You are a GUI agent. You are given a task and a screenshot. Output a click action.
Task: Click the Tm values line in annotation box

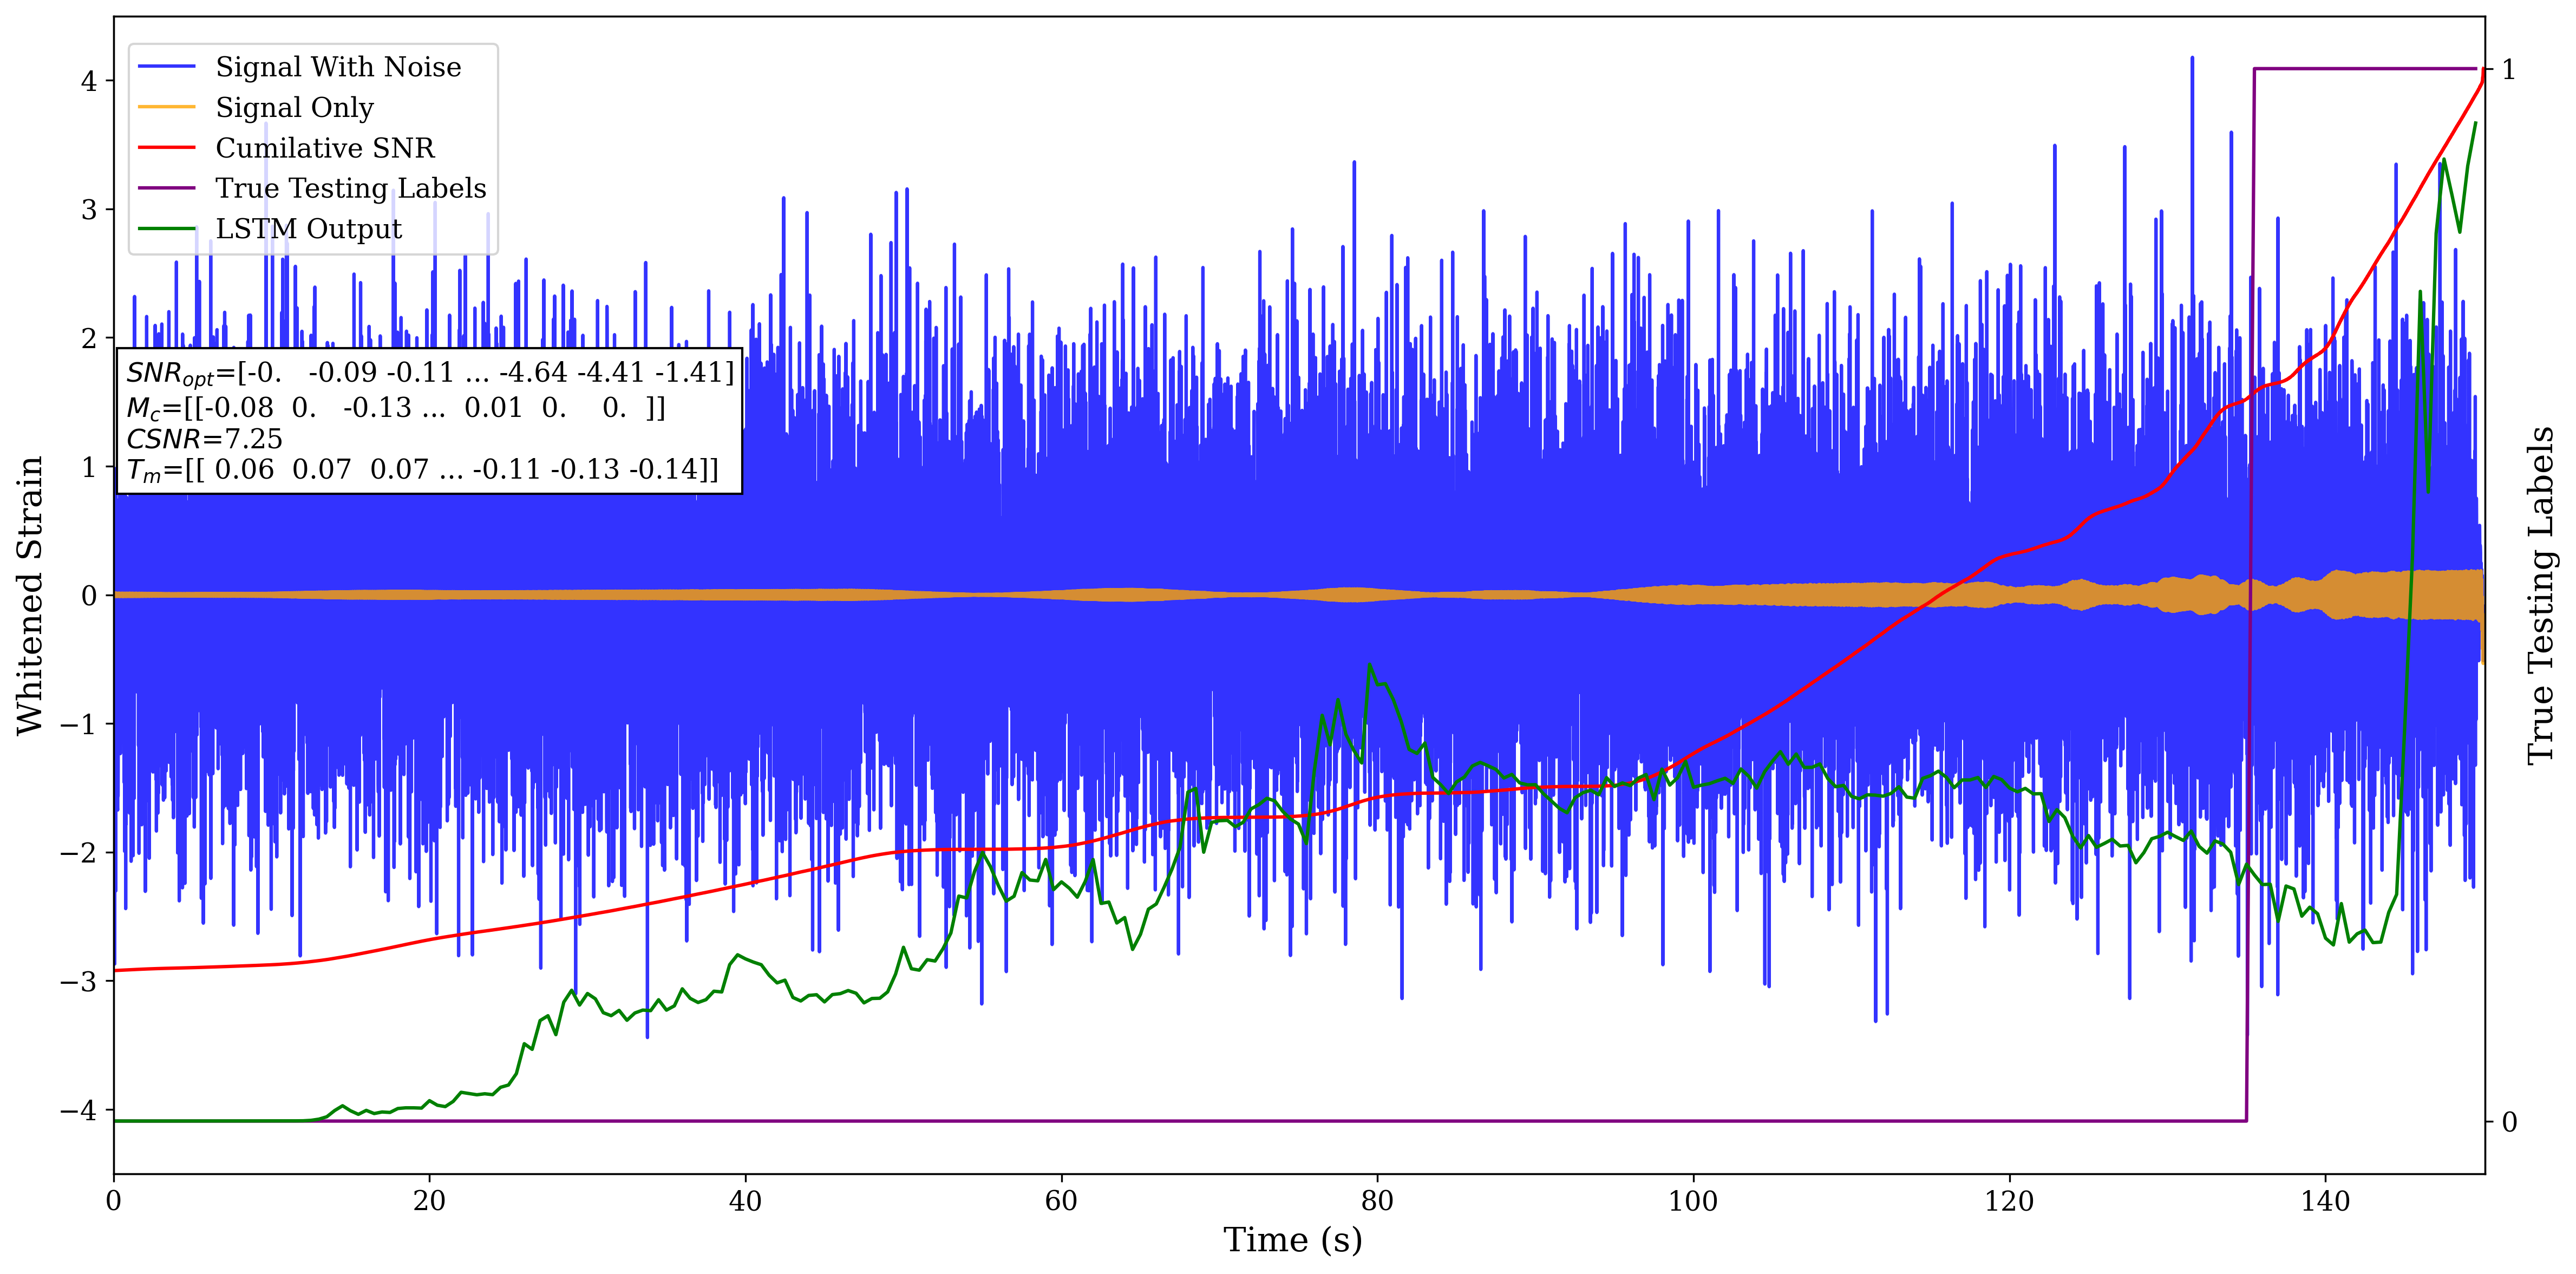pyautogui.click(x=422, y=470)
